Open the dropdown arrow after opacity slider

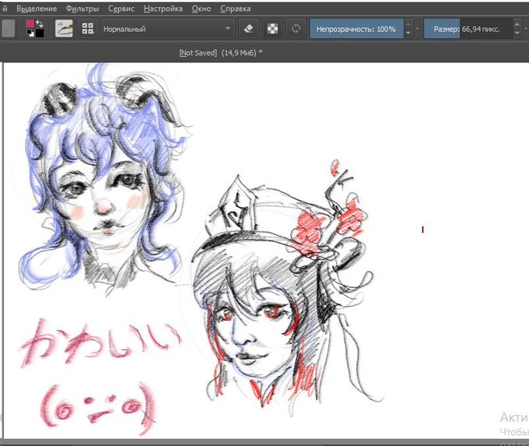pyautogui.click(x=417, y=29)
